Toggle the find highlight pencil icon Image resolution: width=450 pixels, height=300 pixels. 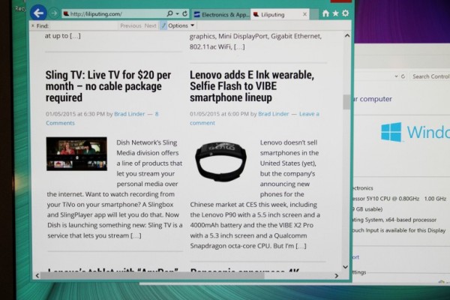(x=163, y=25)
